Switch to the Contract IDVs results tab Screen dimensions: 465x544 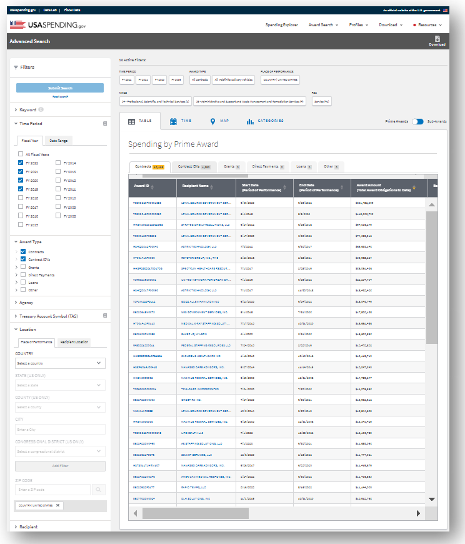[x=194, y=166]
